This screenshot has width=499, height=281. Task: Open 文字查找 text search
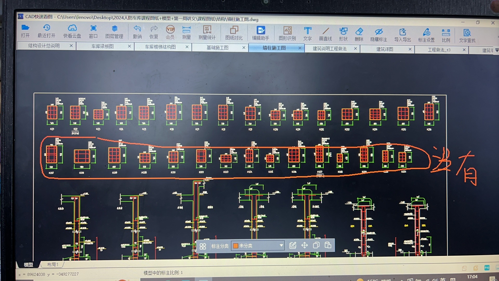[467, 36]
